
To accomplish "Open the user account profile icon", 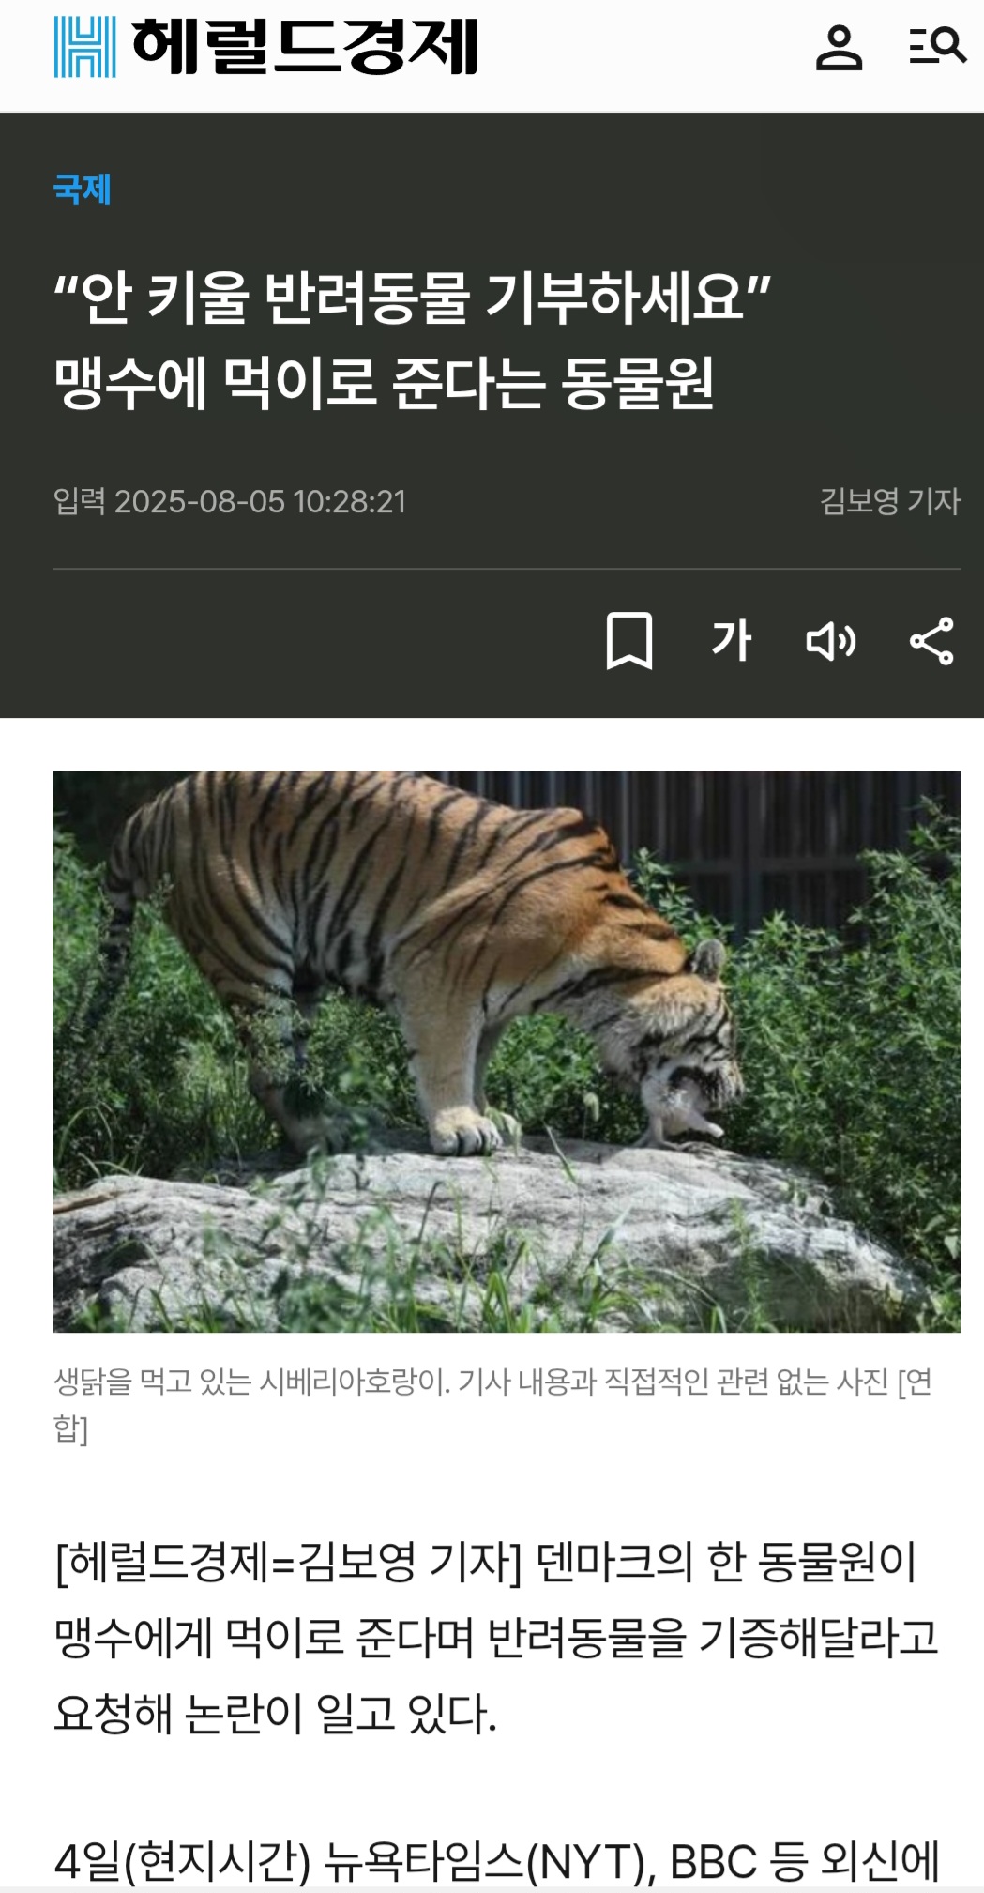I will coord(839,47).
